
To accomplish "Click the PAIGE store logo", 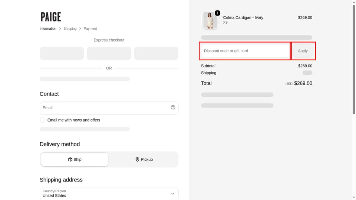I will [x=51, y=17].
